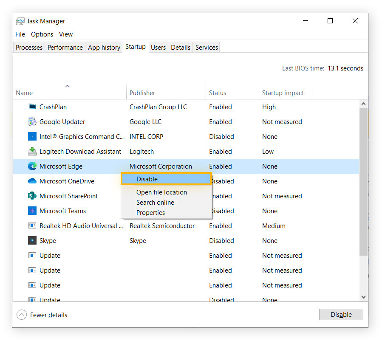Collapse to fewer details
The width and height of the screenshot is (382, 341).
point(41,315)
